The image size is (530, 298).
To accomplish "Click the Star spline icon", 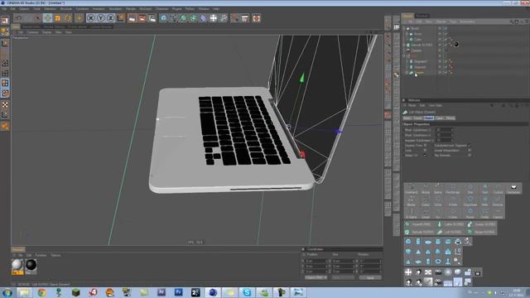I will [x=470, y=188].
